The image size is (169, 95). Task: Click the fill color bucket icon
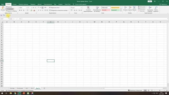(31, 10)
